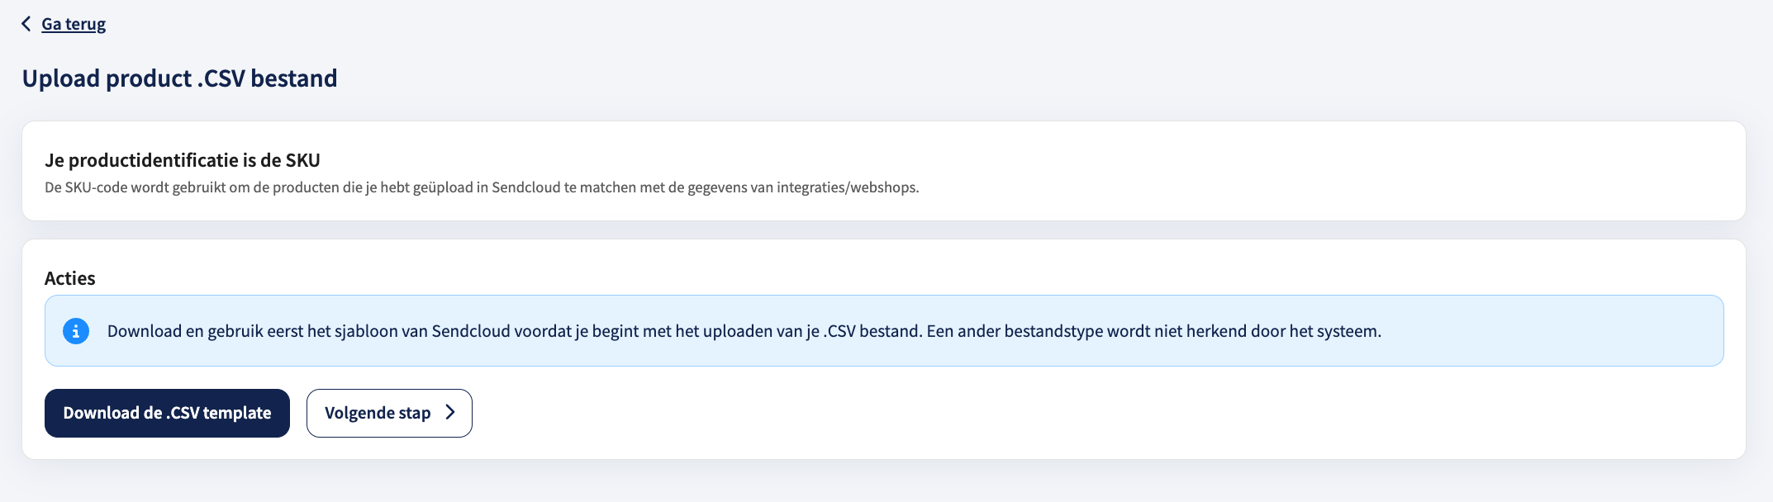Go to 'Volgende stap'

[x=389, y=413]
